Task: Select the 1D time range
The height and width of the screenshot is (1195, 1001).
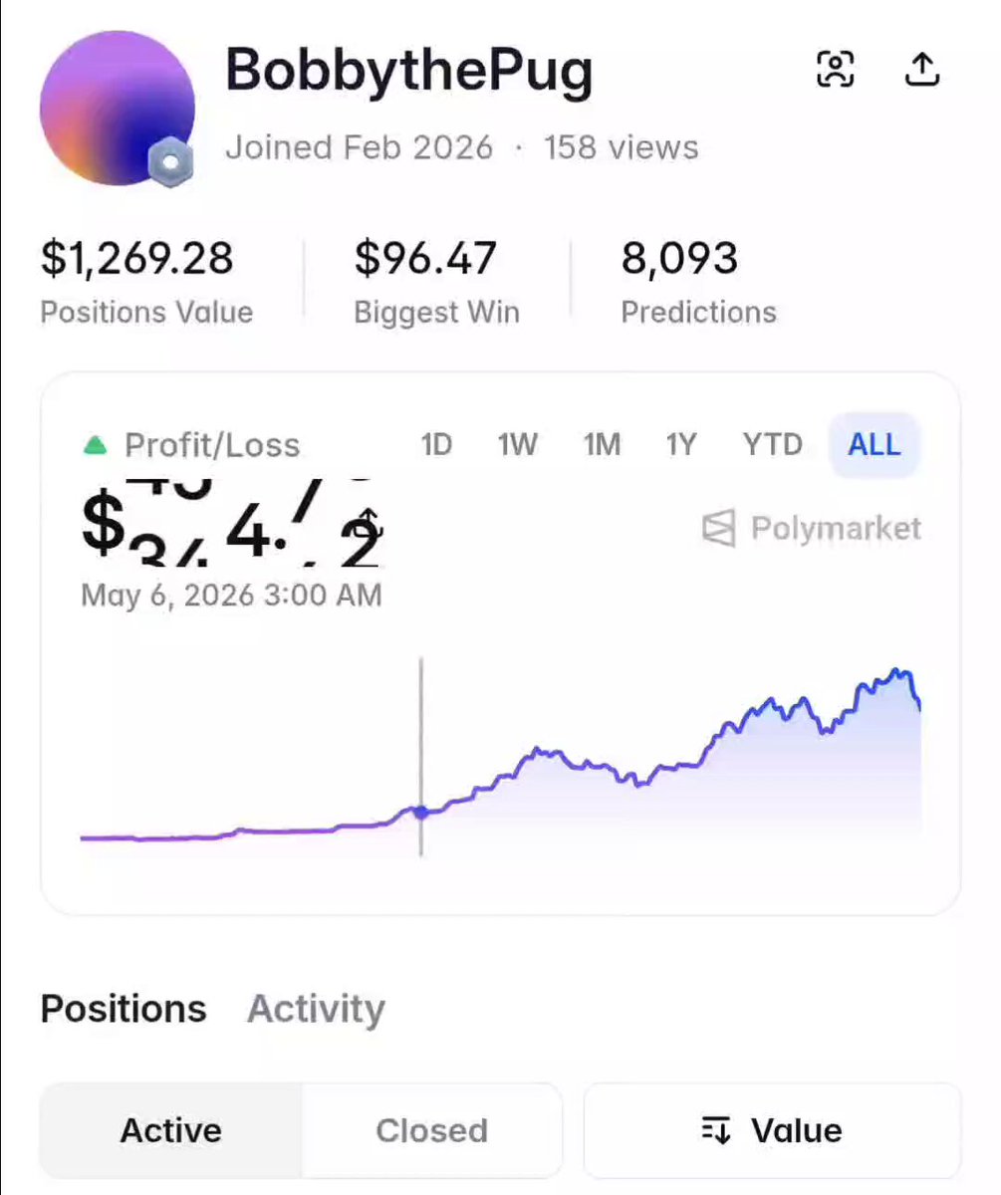Action: [436, 444]
